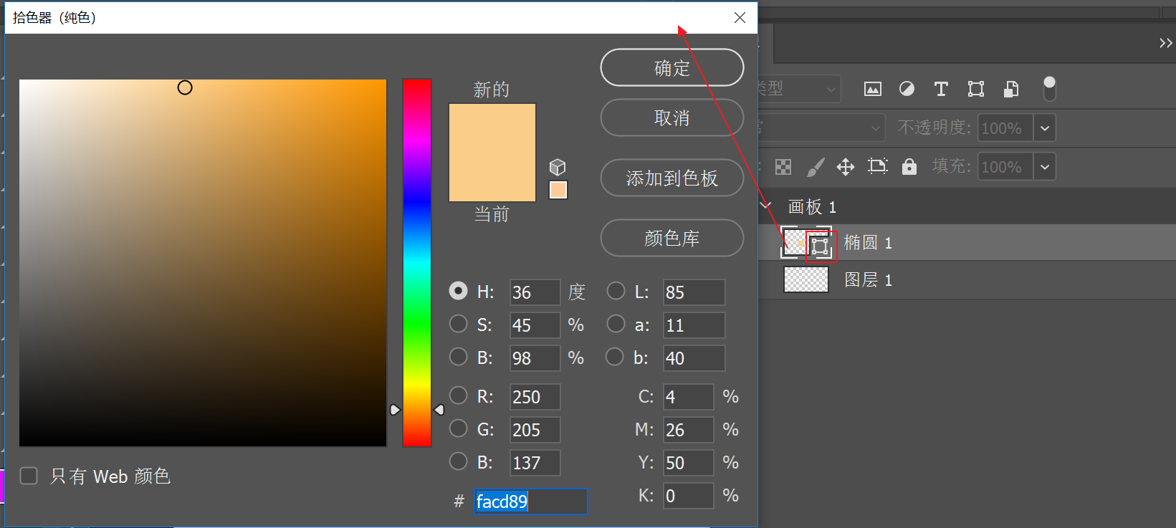Click lock image pixels brush icon
1176x528 pixels.
pos(816,167)
